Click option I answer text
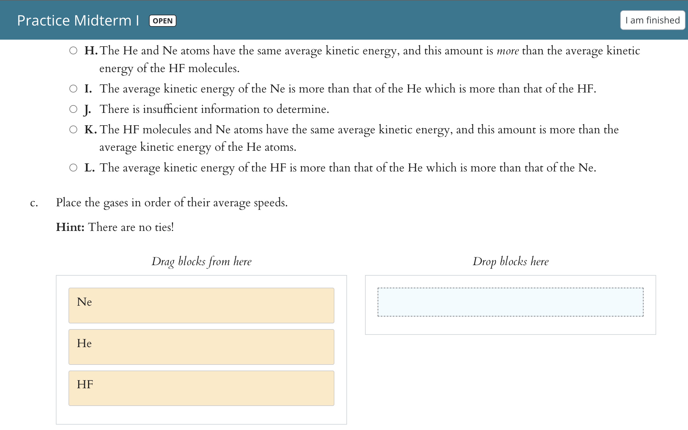688x430 pixels. click(x=348, y=89)
